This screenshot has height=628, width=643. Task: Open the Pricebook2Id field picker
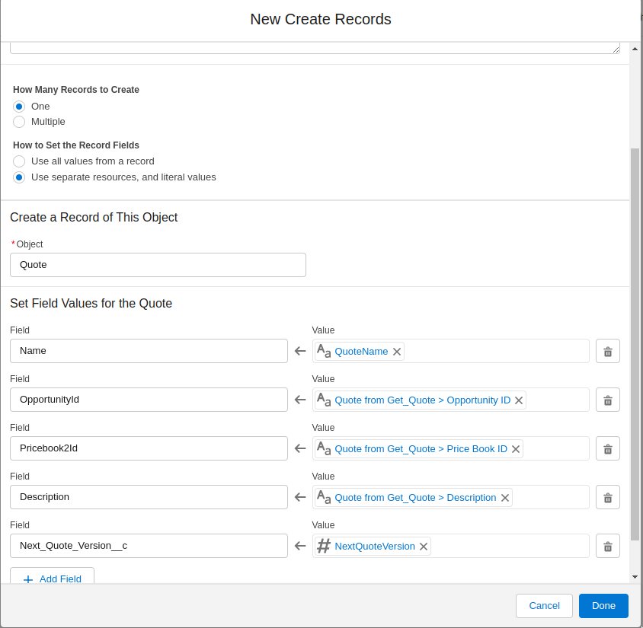coord(149,448)
